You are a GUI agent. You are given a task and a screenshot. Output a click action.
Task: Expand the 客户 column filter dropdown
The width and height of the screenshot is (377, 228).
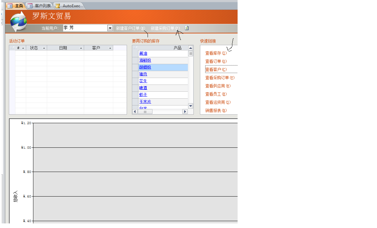pos(110,48)
